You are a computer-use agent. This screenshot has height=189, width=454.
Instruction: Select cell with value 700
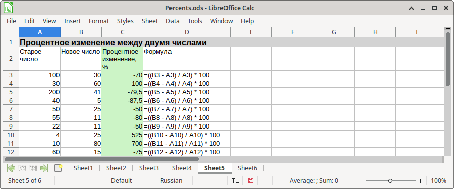123,144
